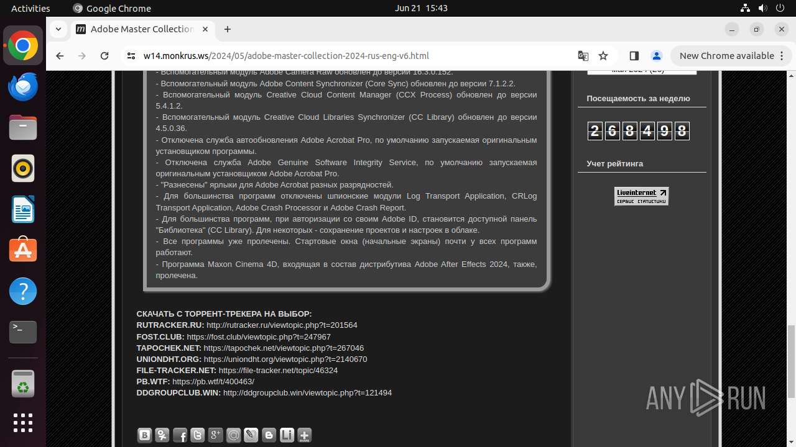The height and width of the screenshot is (447, 796).
Task: Go forward in browser history
Action: [82, 56]
